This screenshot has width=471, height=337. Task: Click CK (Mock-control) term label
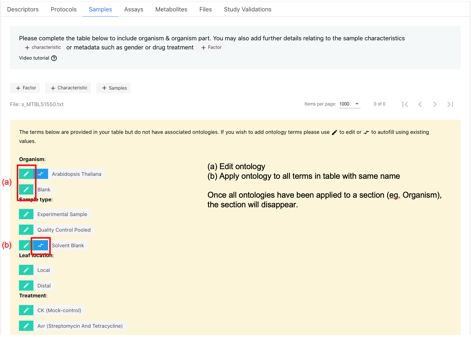(x=59, y=311)
